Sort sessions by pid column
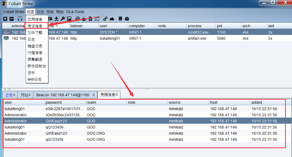Screen dimensions: 292x157 click(228, 26)
